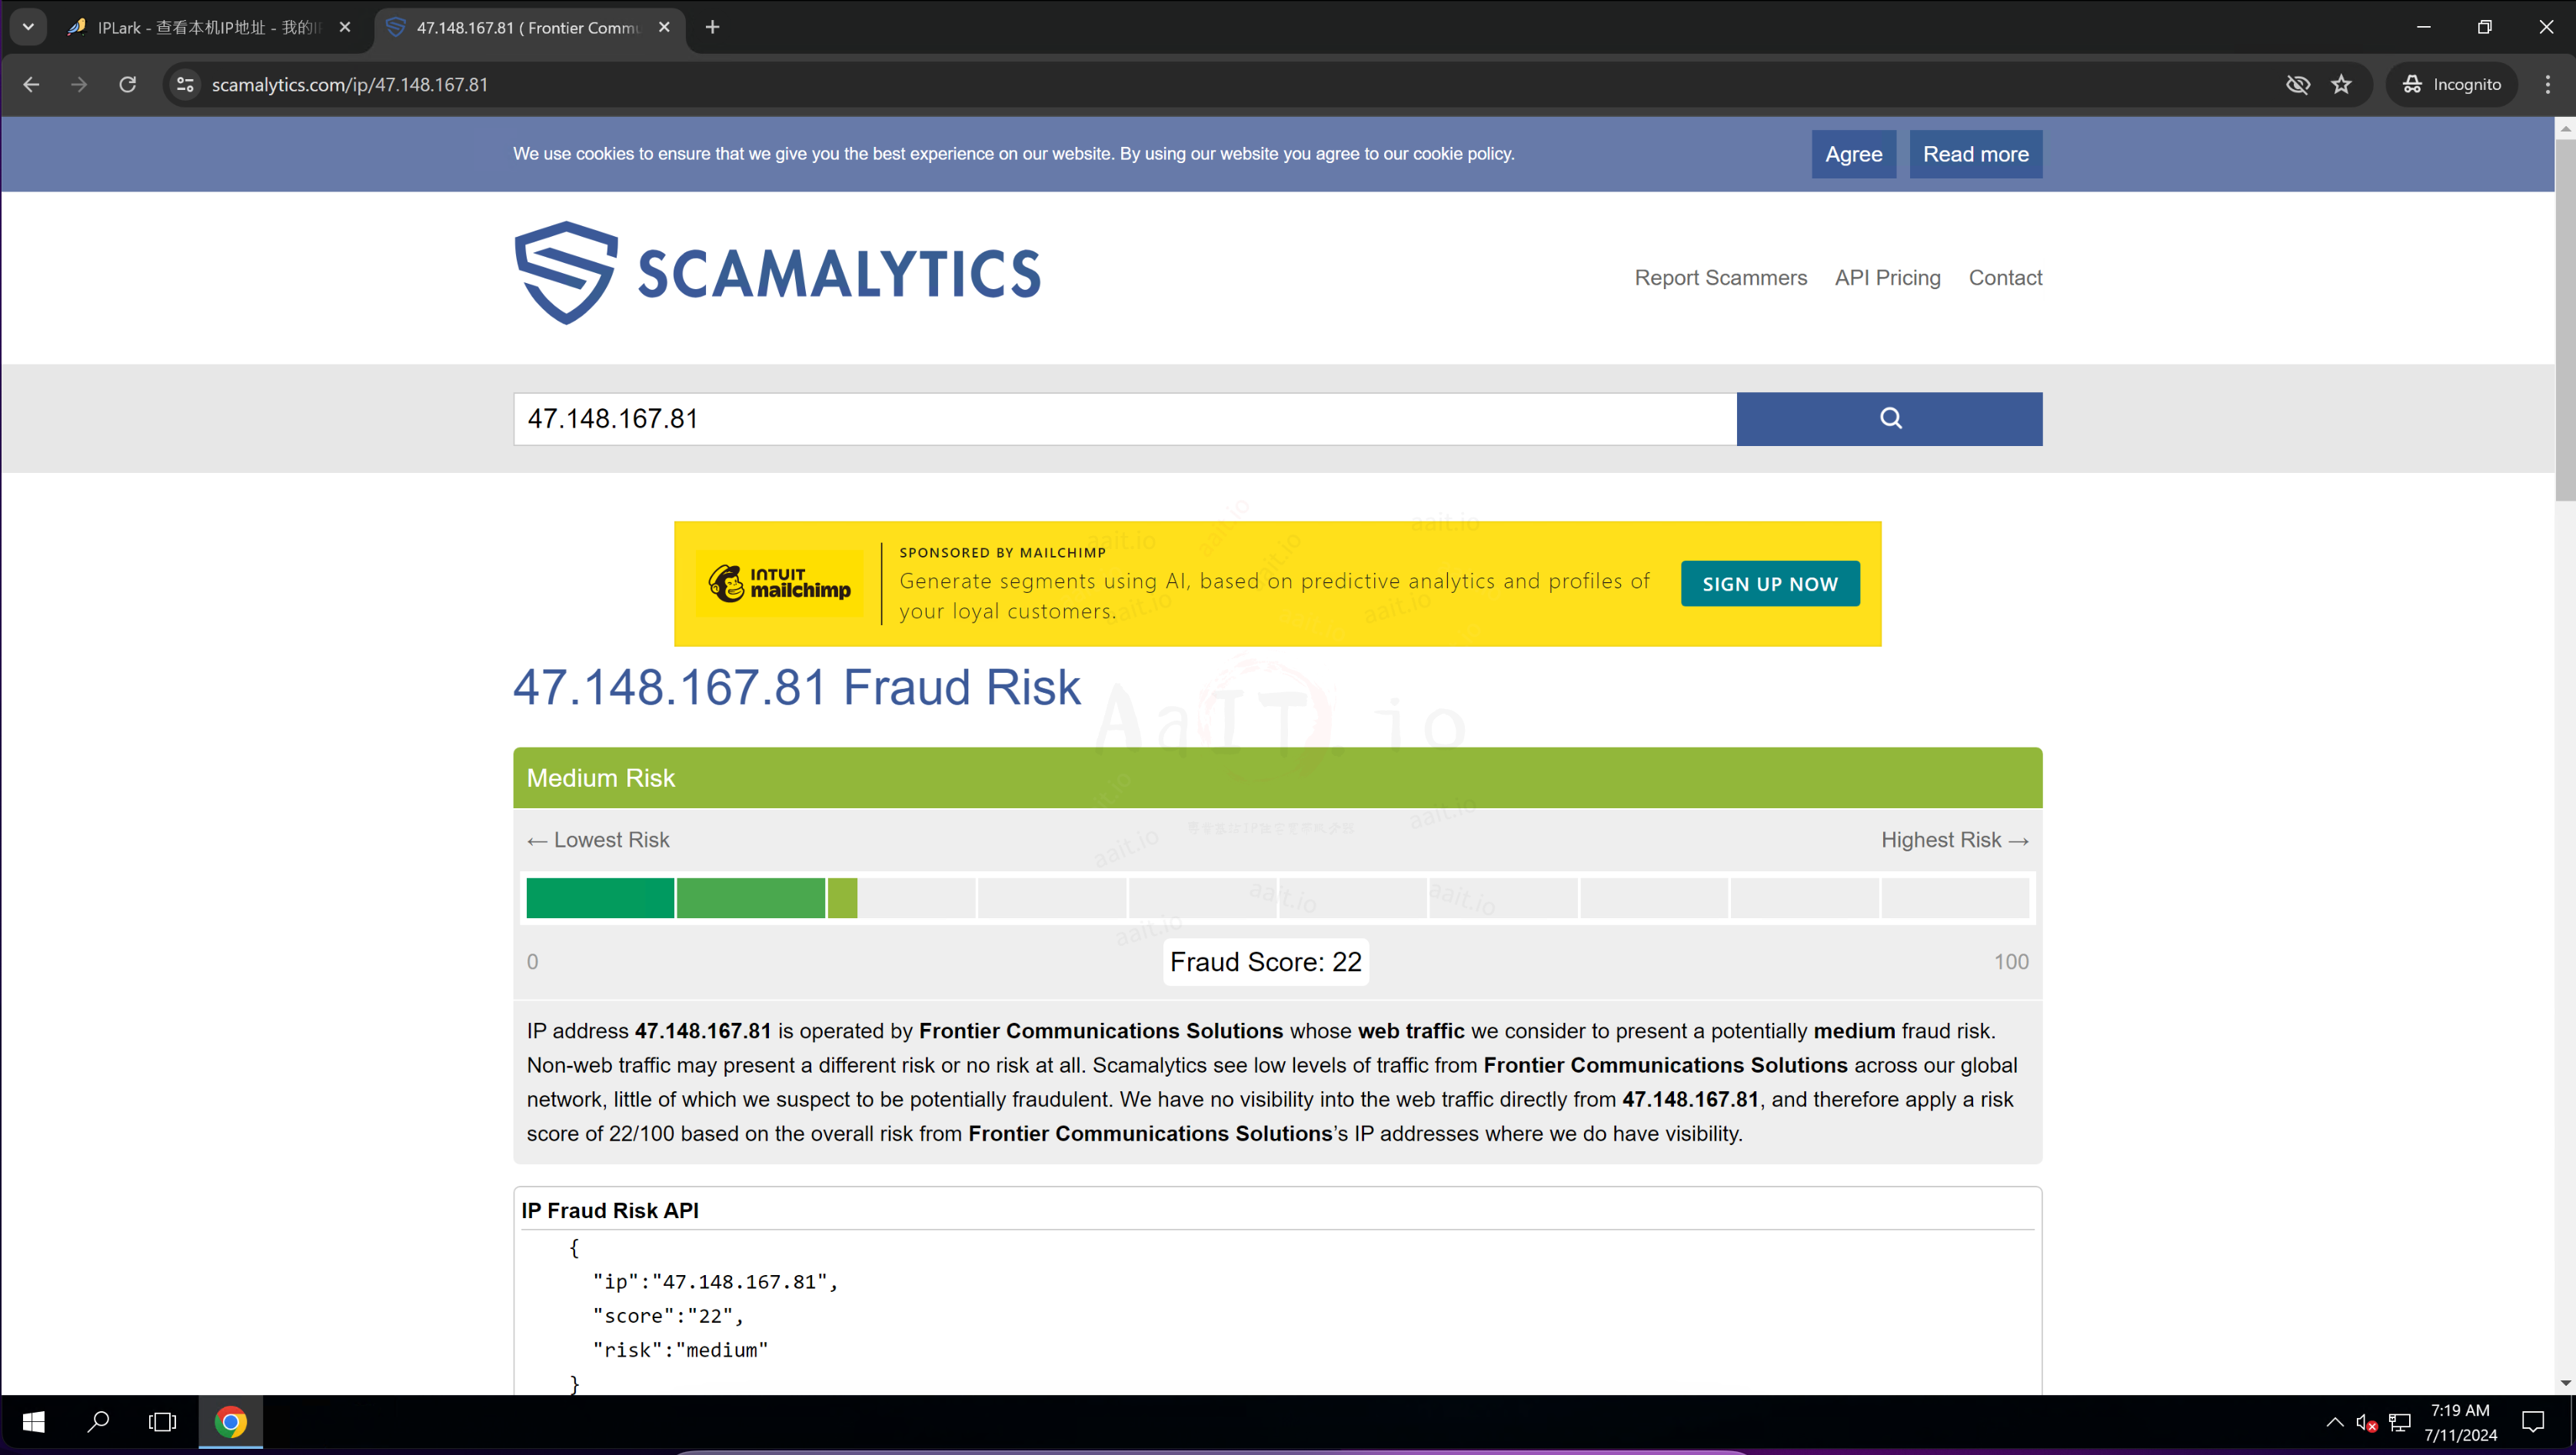Open the tab search dropdown arrow
This screenshot has height=1455, width=2576.
[x=28, y=27]
